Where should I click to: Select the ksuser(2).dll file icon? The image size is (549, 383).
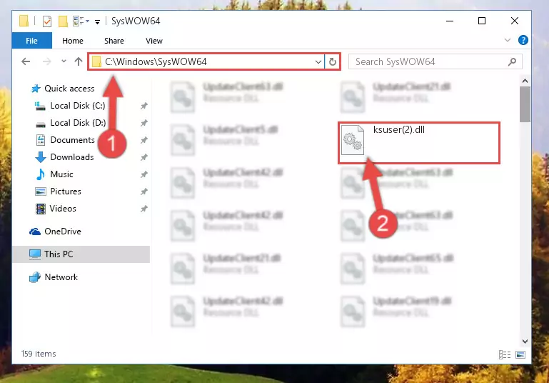353,140
